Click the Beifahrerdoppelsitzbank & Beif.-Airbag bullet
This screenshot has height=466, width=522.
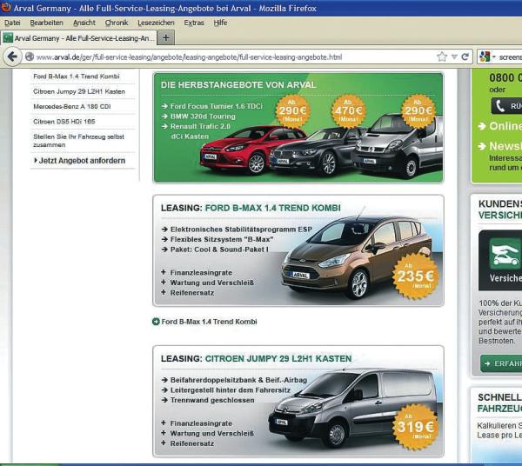point(234,380)
